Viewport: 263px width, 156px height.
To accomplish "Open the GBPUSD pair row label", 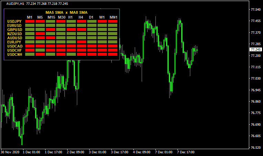I will click(x=14, y=30).
